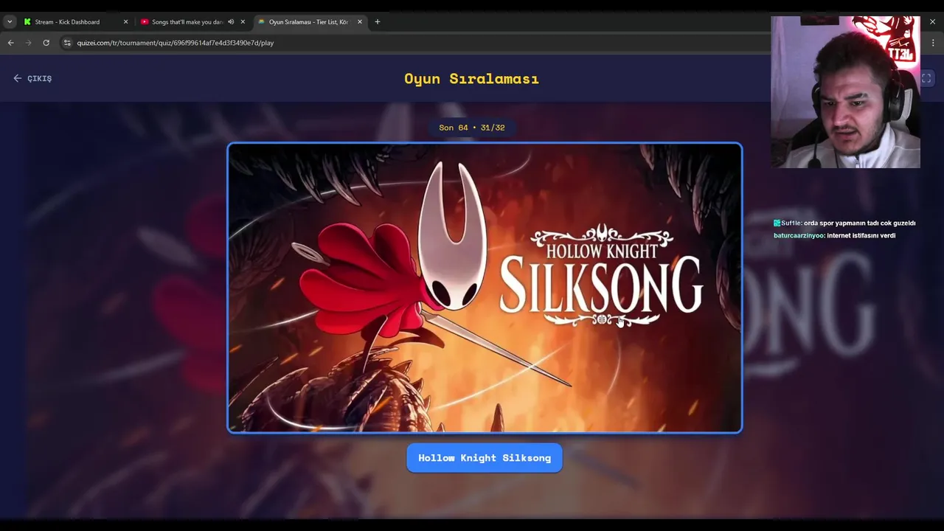This screenshot has height=531, width=944.
Task: Go forward in browser history
Action: coord(29,43)
